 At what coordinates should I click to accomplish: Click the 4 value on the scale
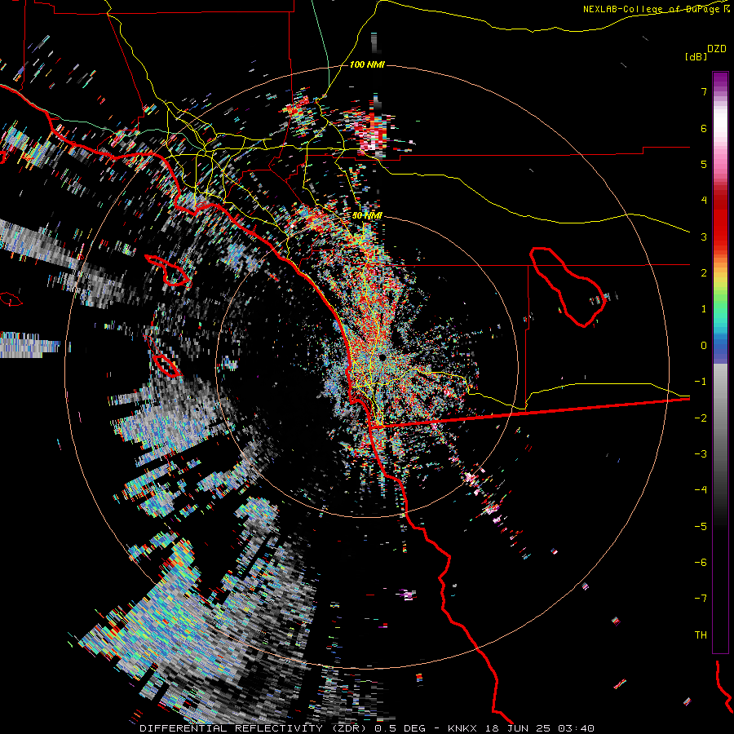[704, 201]
